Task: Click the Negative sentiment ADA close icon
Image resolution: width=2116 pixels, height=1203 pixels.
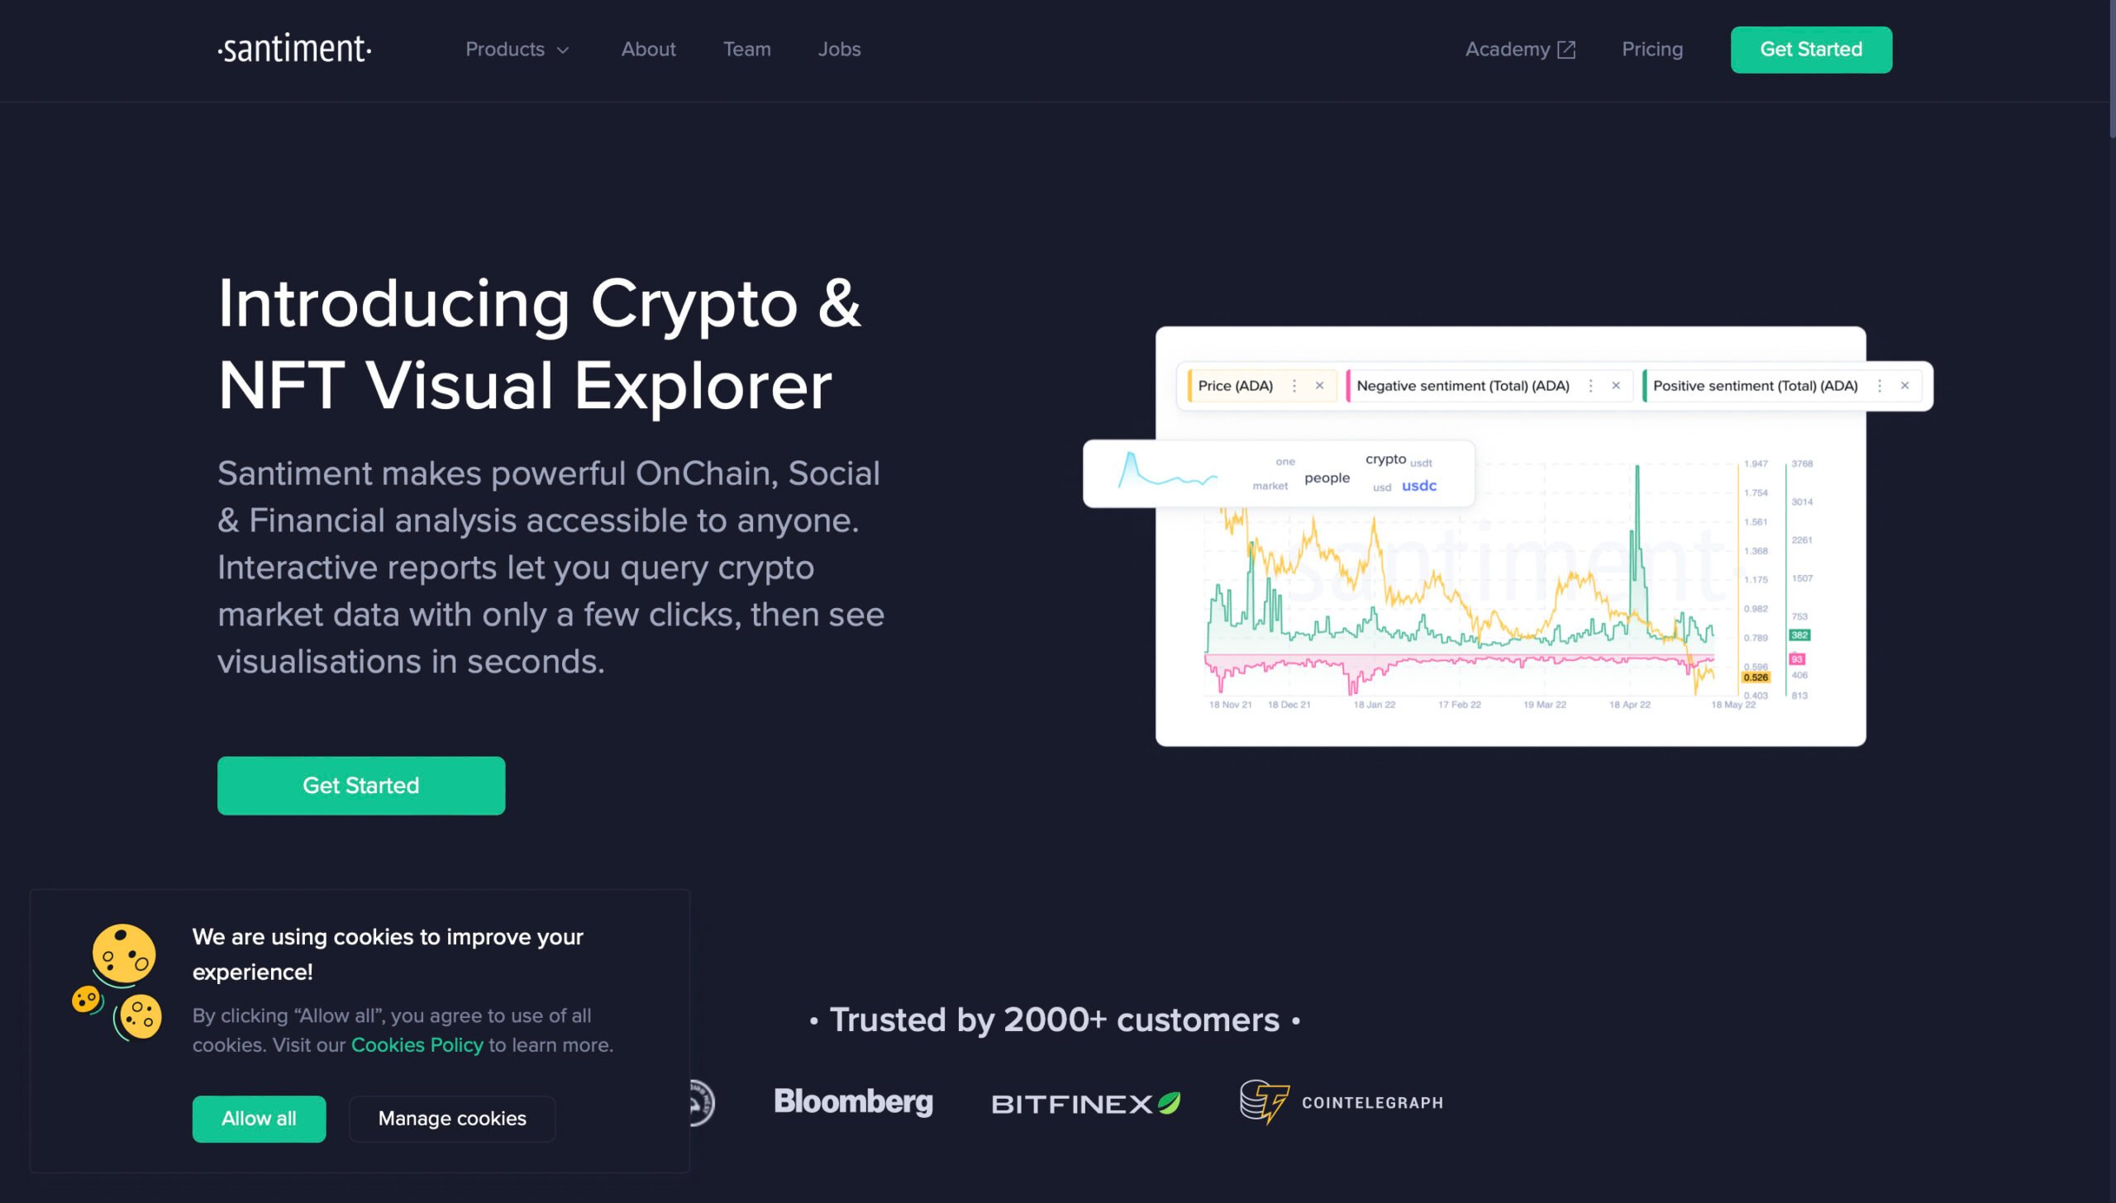Action: point(1614,385)
